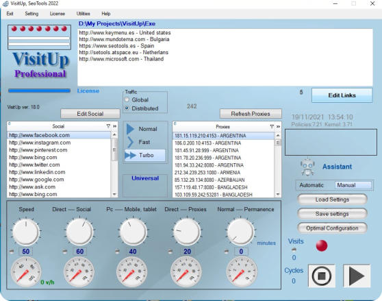This screenshot has height=301, width=382.
Task: Click the filter icon in Proxies list header
Action: click(x=272, y=126)
